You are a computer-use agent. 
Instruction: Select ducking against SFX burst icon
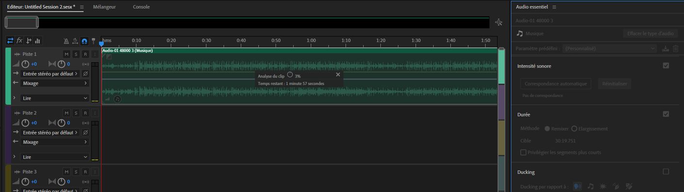tap(603, 186)
